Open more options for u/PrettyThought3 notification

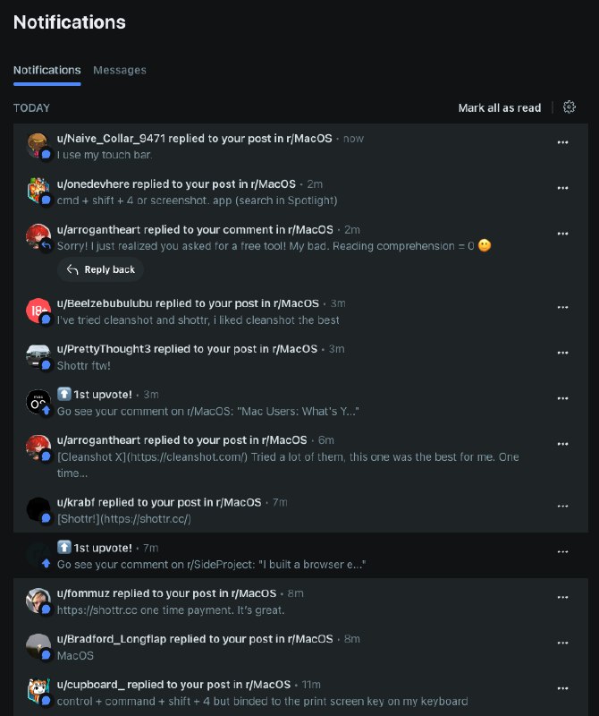tap(562, 353)
